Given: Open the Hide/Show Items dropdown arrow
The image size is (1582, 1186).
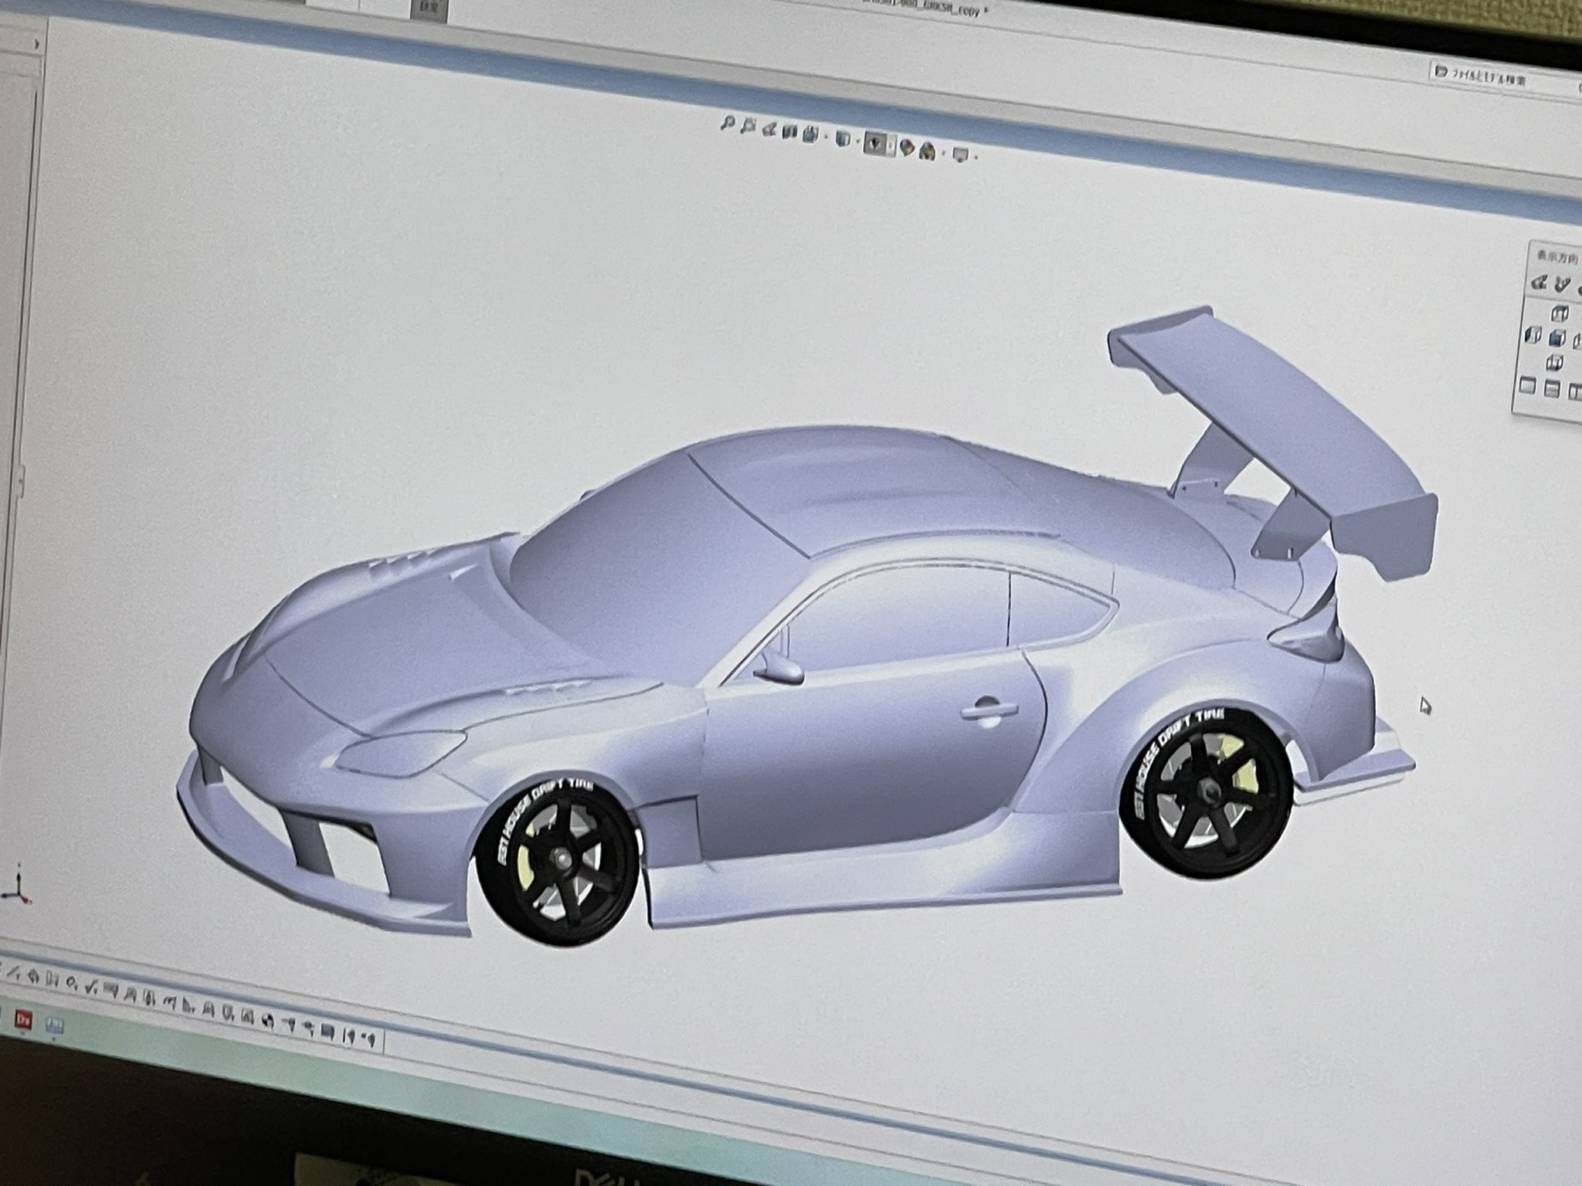Looking at the screenshot, I should (891, 146).
